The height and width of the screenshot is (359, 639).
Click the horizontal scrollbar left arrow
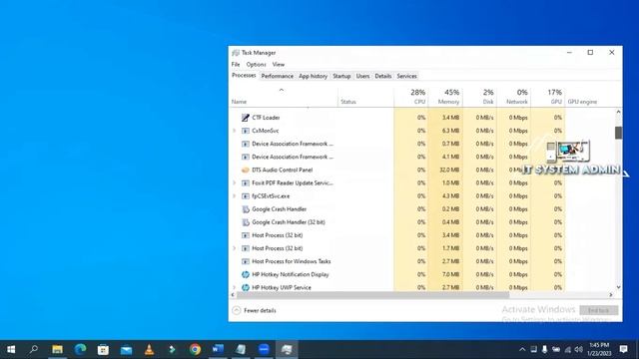[233, 295]
